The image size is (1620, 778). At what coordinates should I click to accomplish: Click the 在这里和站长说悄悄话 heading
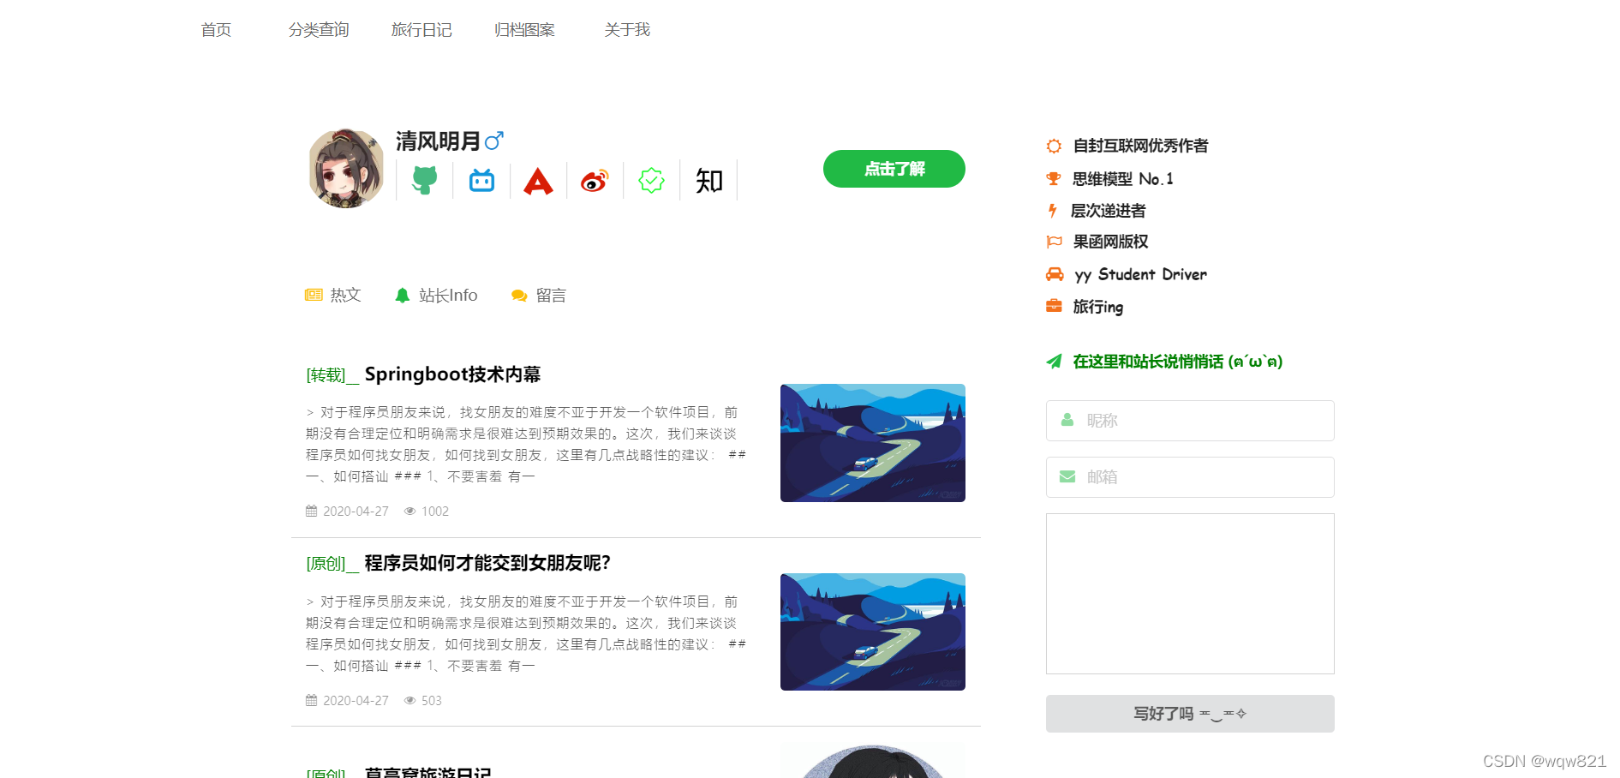point(1178,362)
